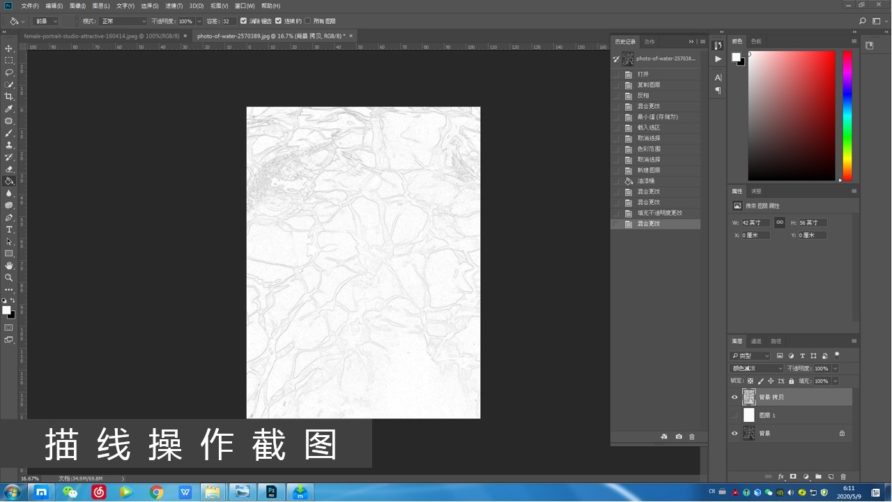The width and height of the screenshot is (892, 502).
Task: Switch to the 动作 tab
Action: click(649, 42)
